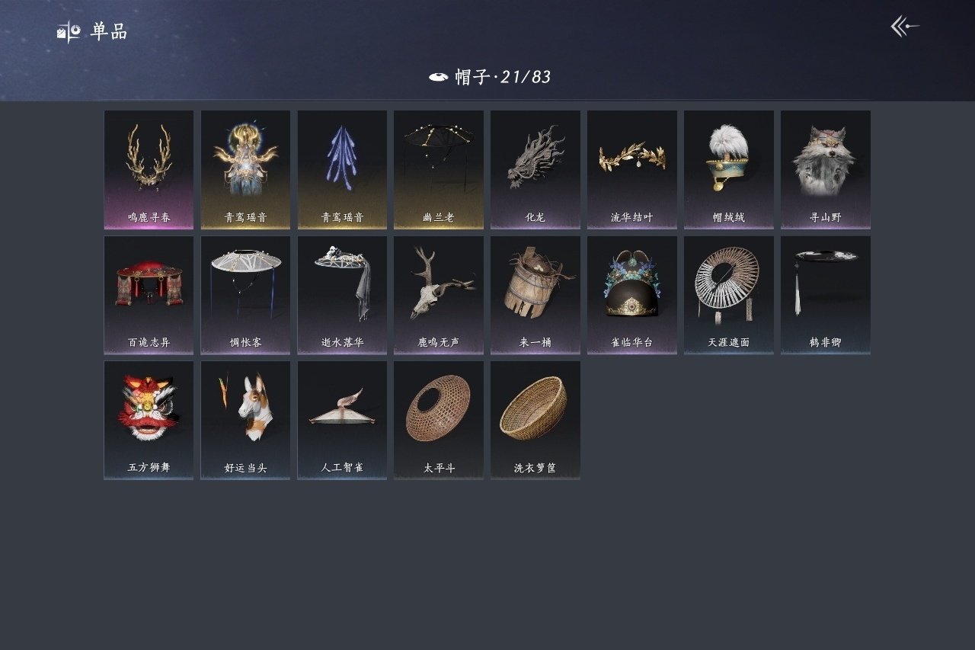This screenshot has height=650, width=975.
Task: Click the back arrow icon
Action: (x=905, y=27)
